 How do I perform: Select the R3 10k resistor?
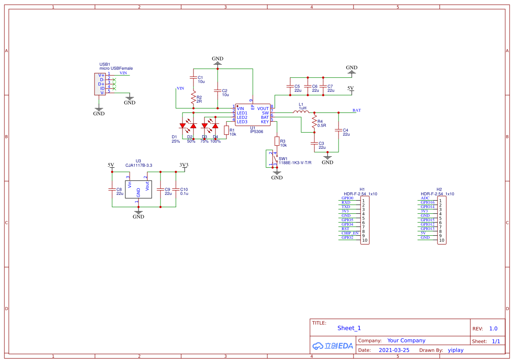point(277,141)
